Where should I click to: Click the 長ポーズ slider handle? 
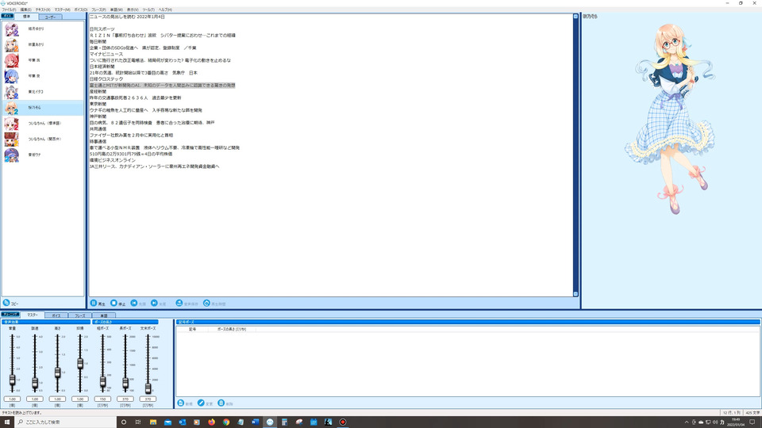pyautogui.click(x=125, y=384)
